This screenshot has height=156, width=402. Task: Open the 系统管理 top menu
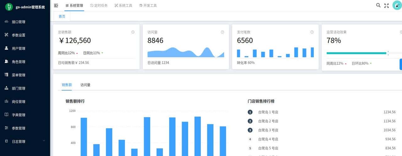pyautogui.click(x=74, y=5)
